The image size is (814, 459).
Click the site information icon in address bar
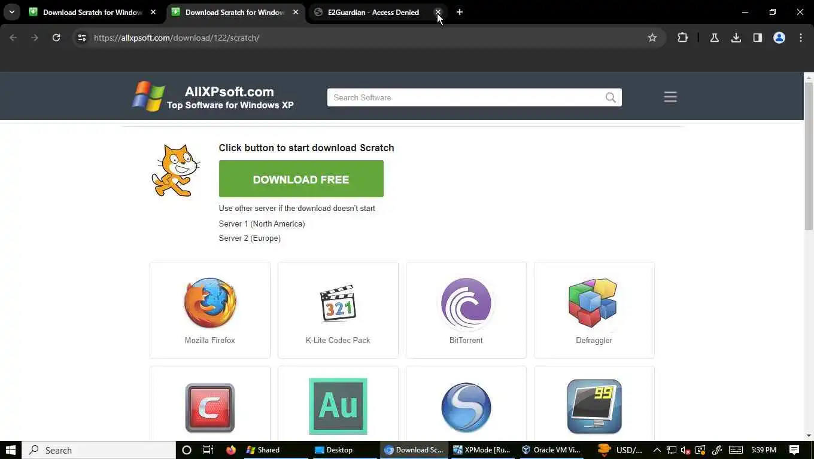pyautogui.click(x=82, y=38)
